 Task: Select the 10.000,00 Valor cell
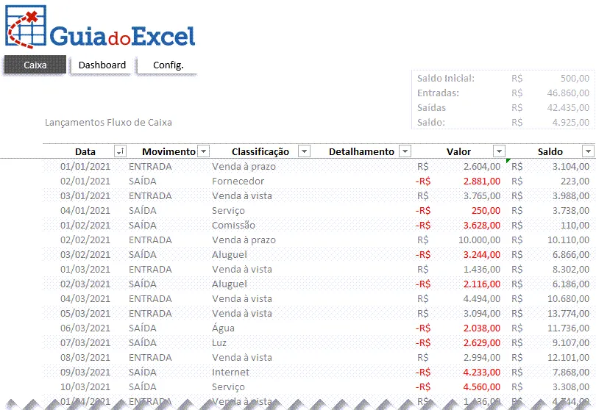(x=479, y=240)
